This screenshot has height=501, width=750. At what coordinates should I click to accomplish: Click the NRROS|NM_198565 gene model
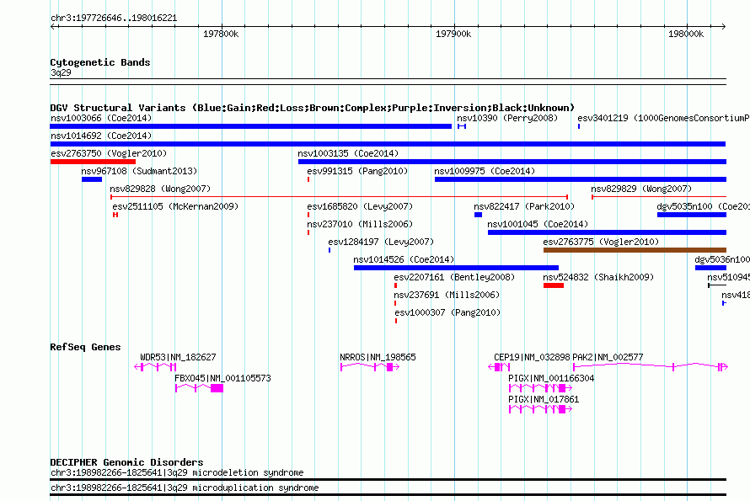click(370, 367)
